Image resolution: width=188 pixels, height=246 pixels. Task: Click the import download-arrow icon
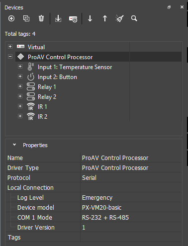[58, 18]
